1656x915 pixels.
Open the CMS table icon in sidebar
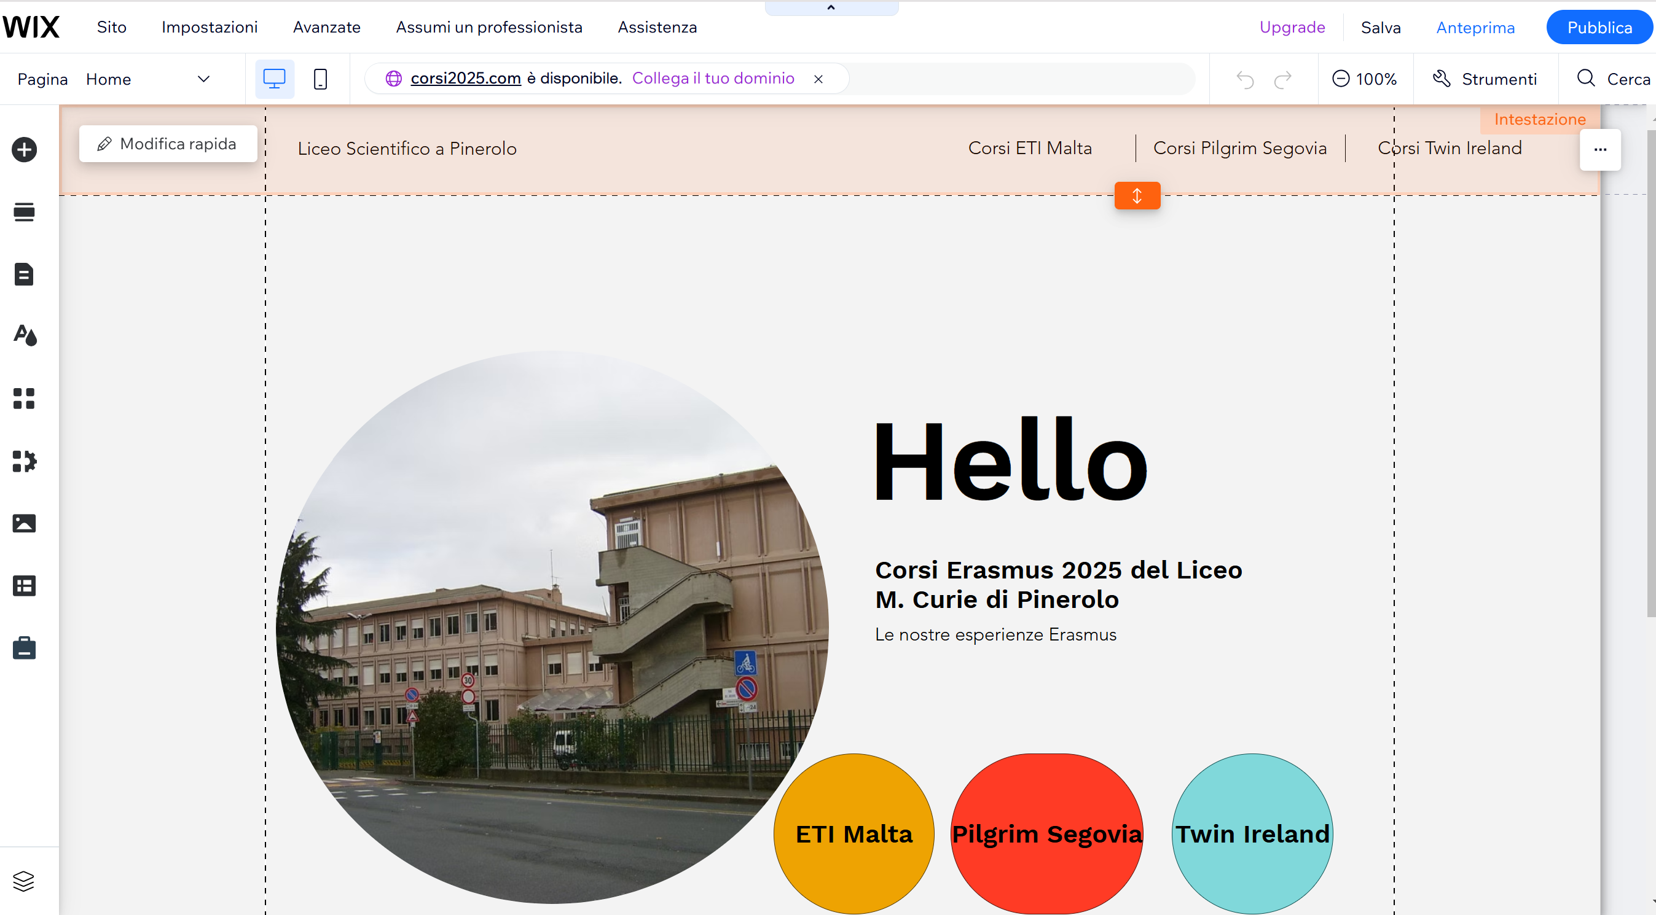tap(25, 586)
